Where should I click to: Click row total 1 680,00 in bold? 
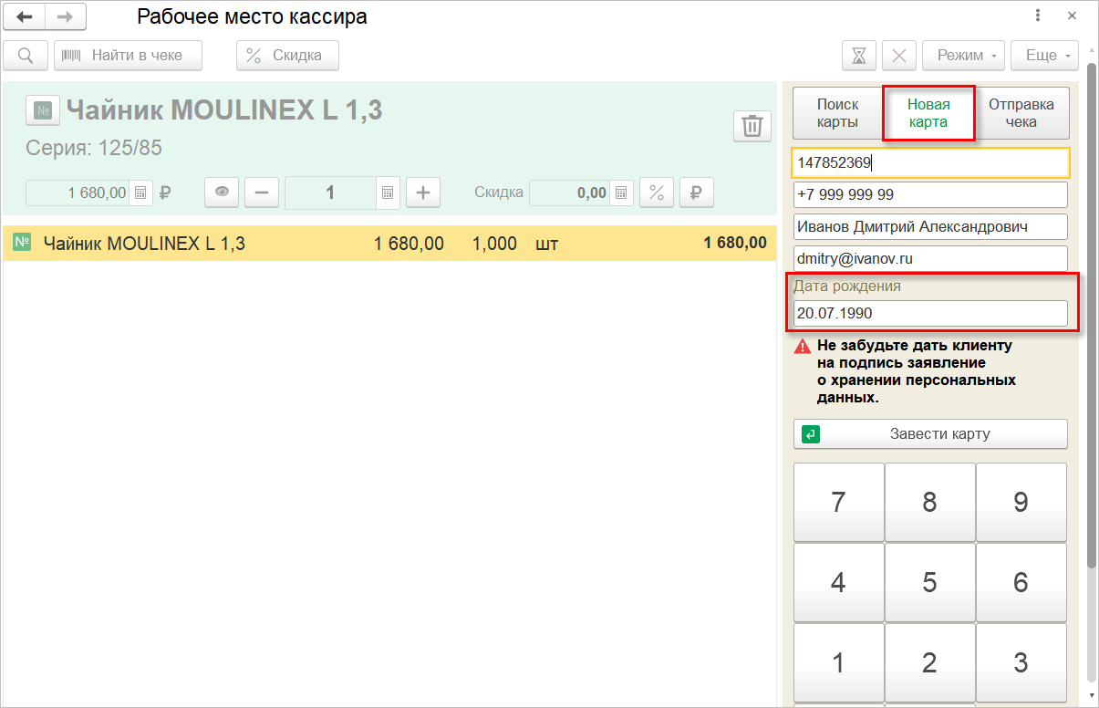(x=735, y=244)
